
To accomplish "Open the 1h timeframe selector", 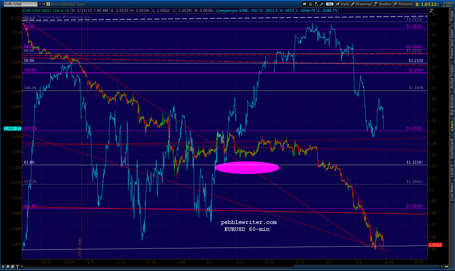I will [330, 4].
